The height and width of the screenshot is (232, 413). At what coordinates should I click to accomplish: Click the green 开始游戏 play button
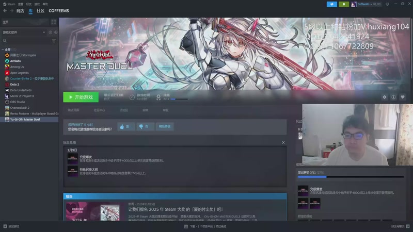(x=81, y=97)
